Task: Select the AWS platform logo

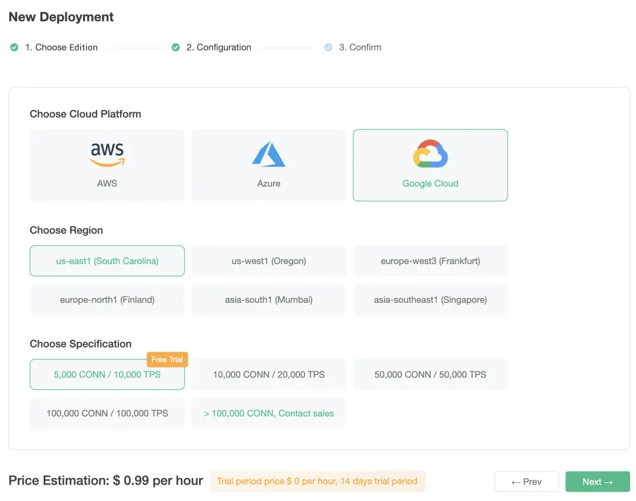Action: pos(107,153)
